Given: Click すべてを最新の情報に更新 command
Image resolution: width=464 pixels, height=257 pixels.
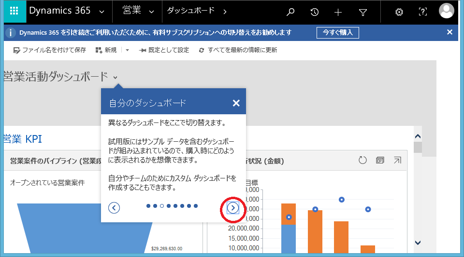Looking at the screenshot, I should pyautogui.click(x=238, y=50).
